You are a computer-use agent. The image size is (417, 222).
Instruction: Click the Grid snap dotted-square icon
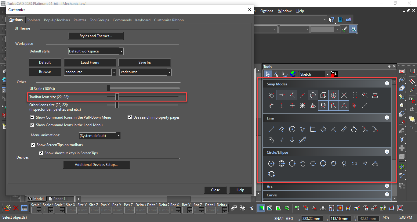(x=354, y=95)
